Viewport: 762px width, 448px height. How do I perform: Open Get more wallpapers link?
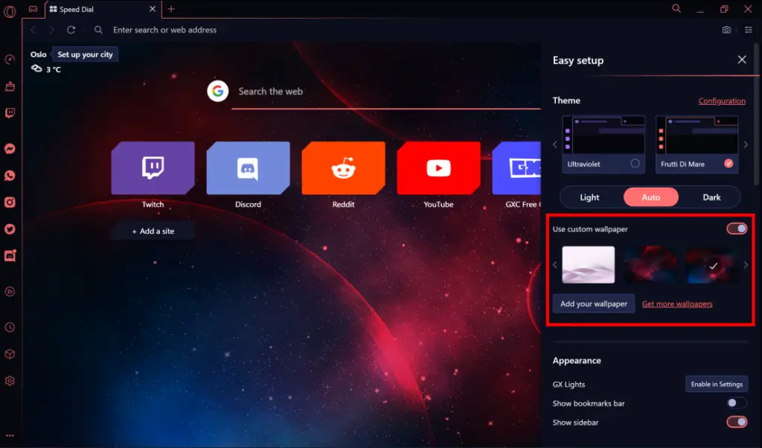tap(677, 304)
